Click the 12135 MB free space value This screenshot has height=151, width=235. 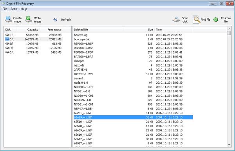[x=55, y=48]
